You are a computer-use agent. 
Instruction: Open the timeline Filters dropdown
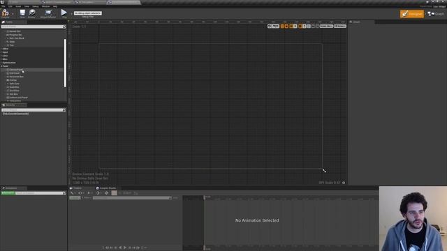(x=87, y=197)
